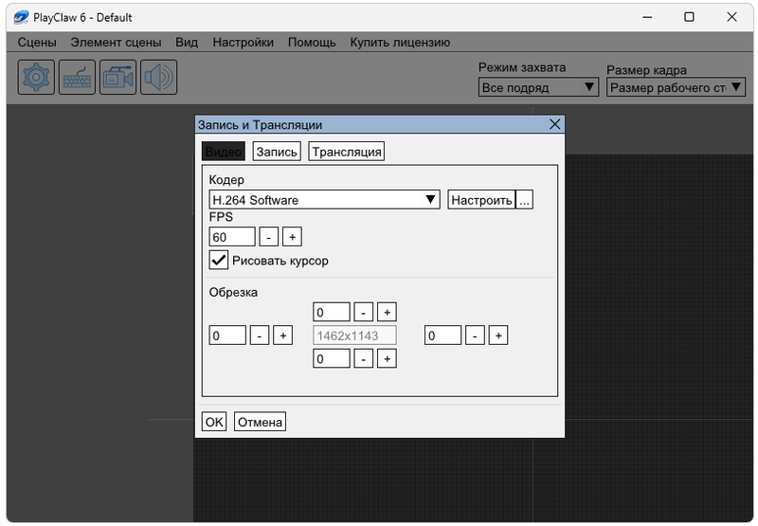This screenshot has height=526, width=758.
Task: Close the Запись и Трансляции dialog
Action: pos(554,125)
